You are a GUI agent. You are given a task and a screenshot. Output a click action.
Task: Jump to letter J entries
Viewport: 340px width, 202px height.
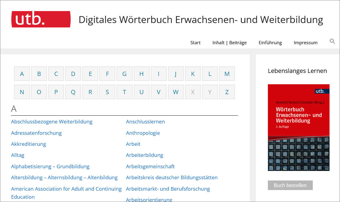[x=176, y=74]
